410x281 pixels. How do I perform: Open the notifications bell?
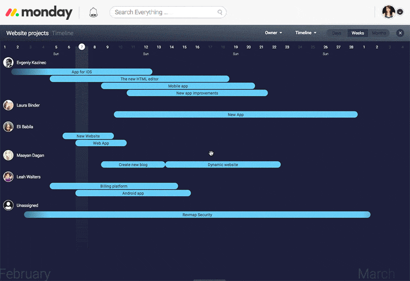coord(93,12)
